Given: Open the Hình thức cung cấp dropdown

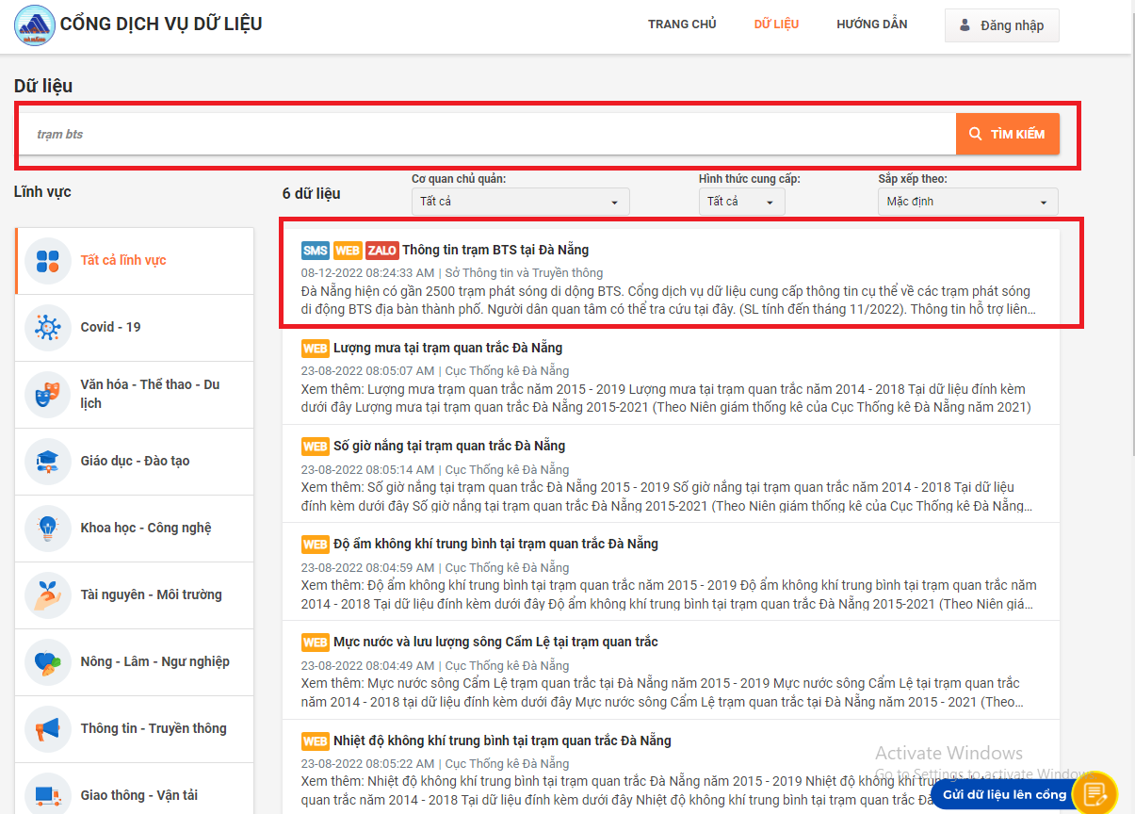Looking at the screenshot, I should coord(742,202).
